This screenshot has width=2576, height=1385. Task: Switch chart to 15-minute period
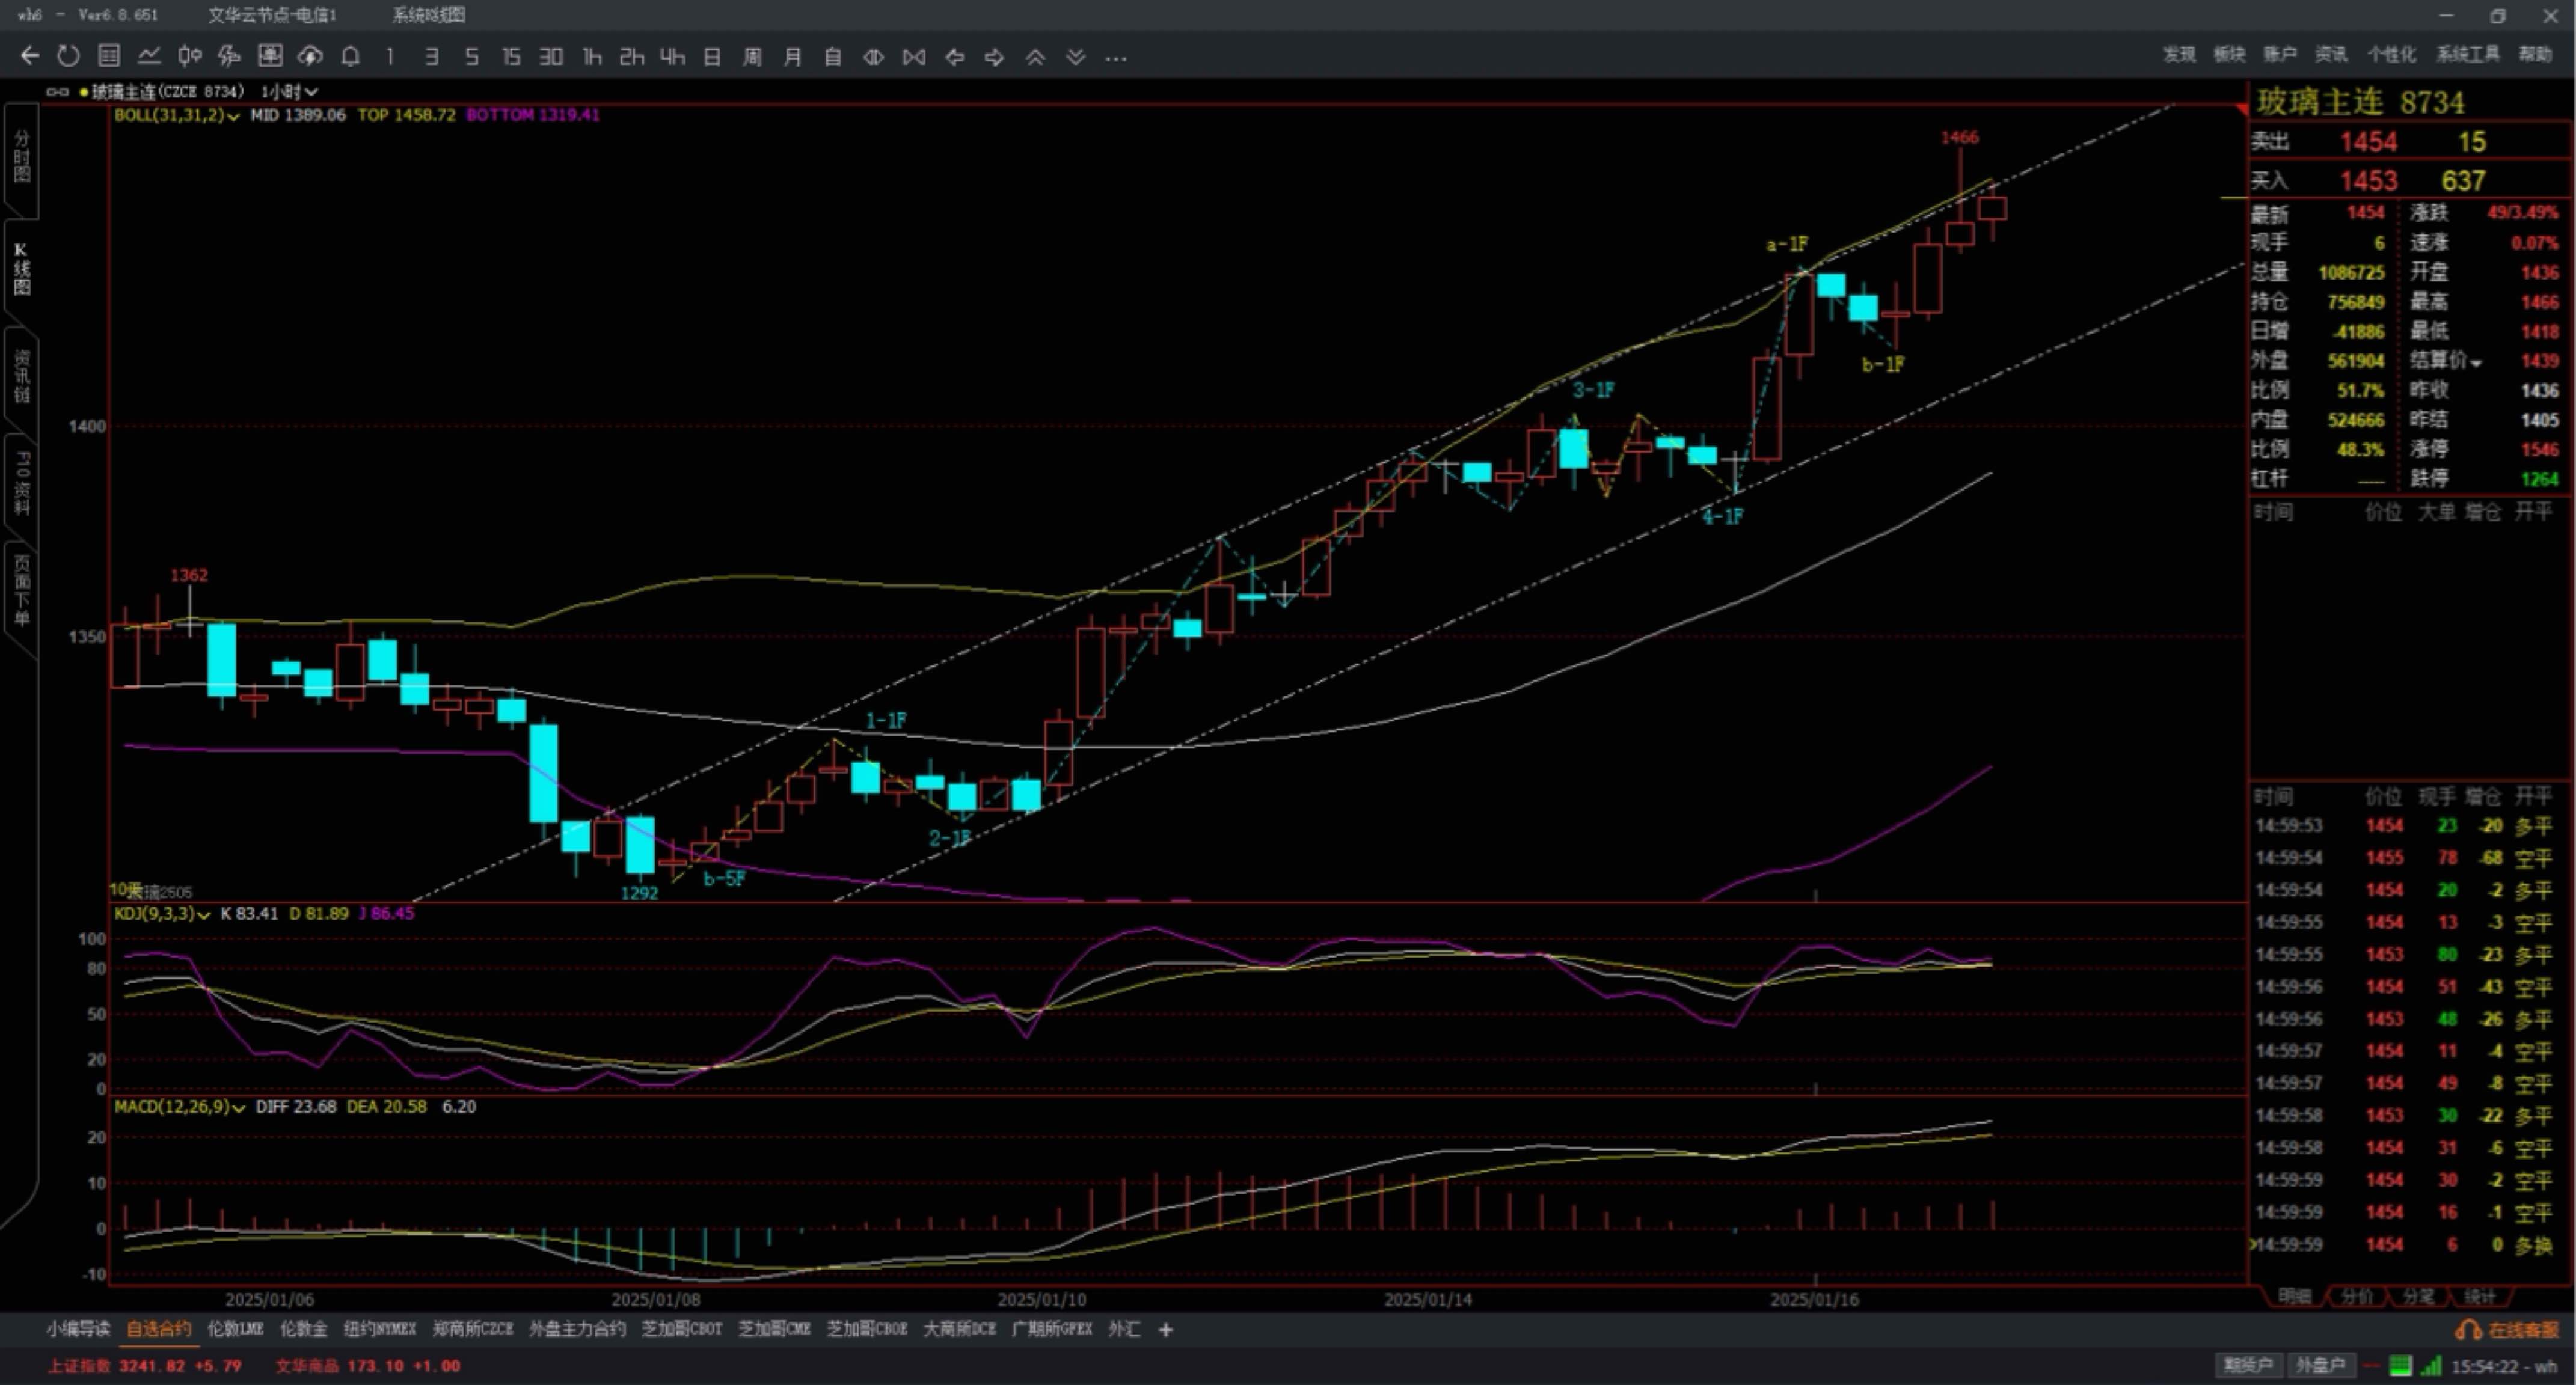point(510,57)
